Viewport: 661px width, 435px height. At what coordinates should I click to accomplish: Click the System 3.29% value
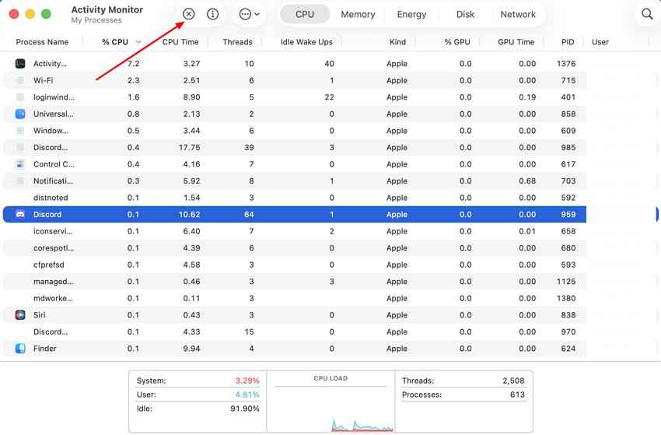coord(247,381)
